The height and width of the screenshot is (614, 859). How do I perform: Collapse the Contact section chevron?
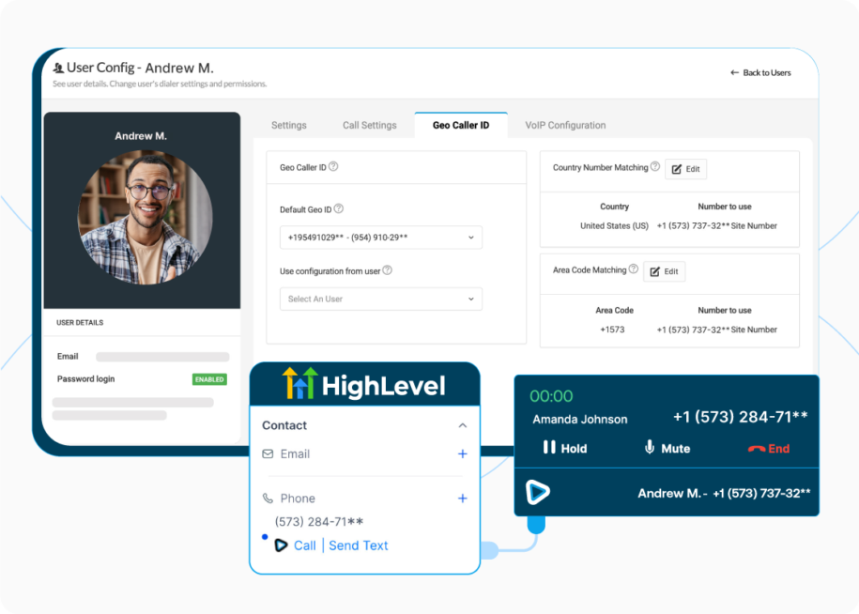[x=463, y=425]
